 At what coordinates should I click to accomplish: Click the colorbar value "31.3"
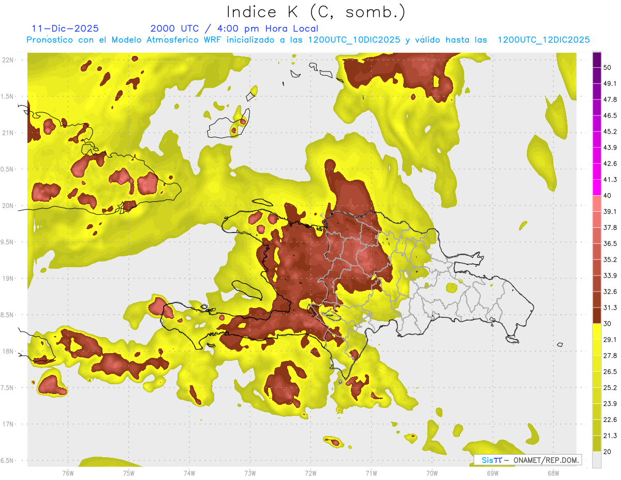click(x=610, y=308)
